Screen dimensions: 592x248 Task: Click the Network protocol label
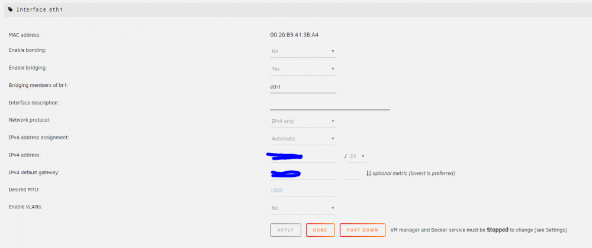30,120
